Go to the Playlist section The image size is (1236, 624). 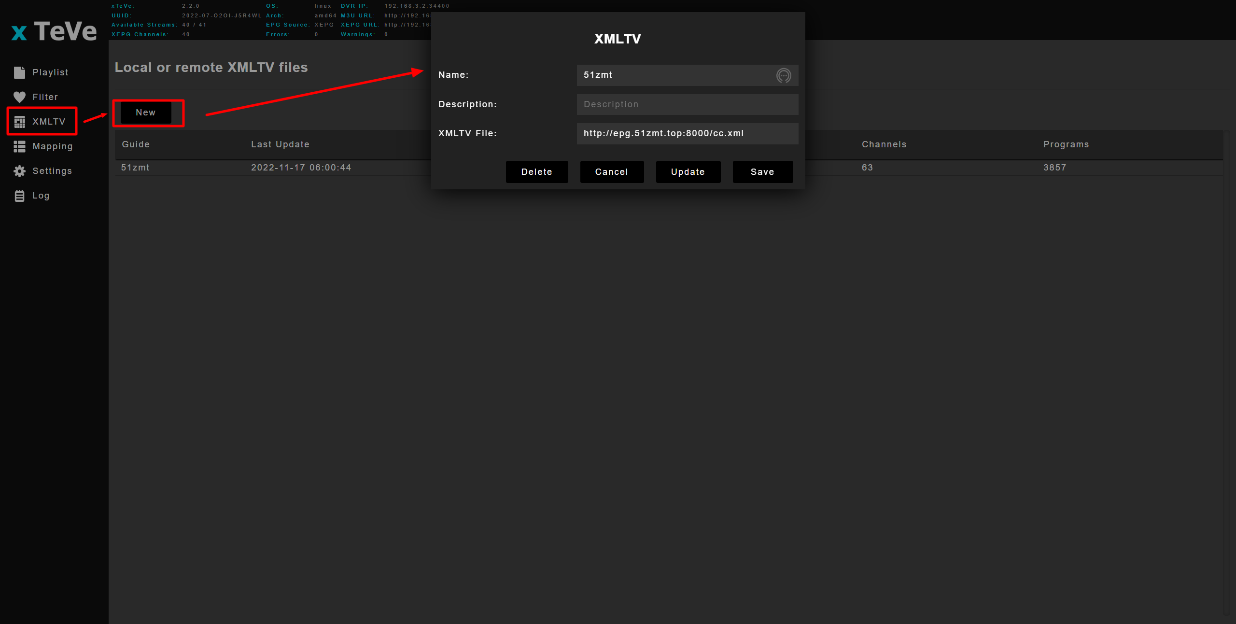coord(50,72)
